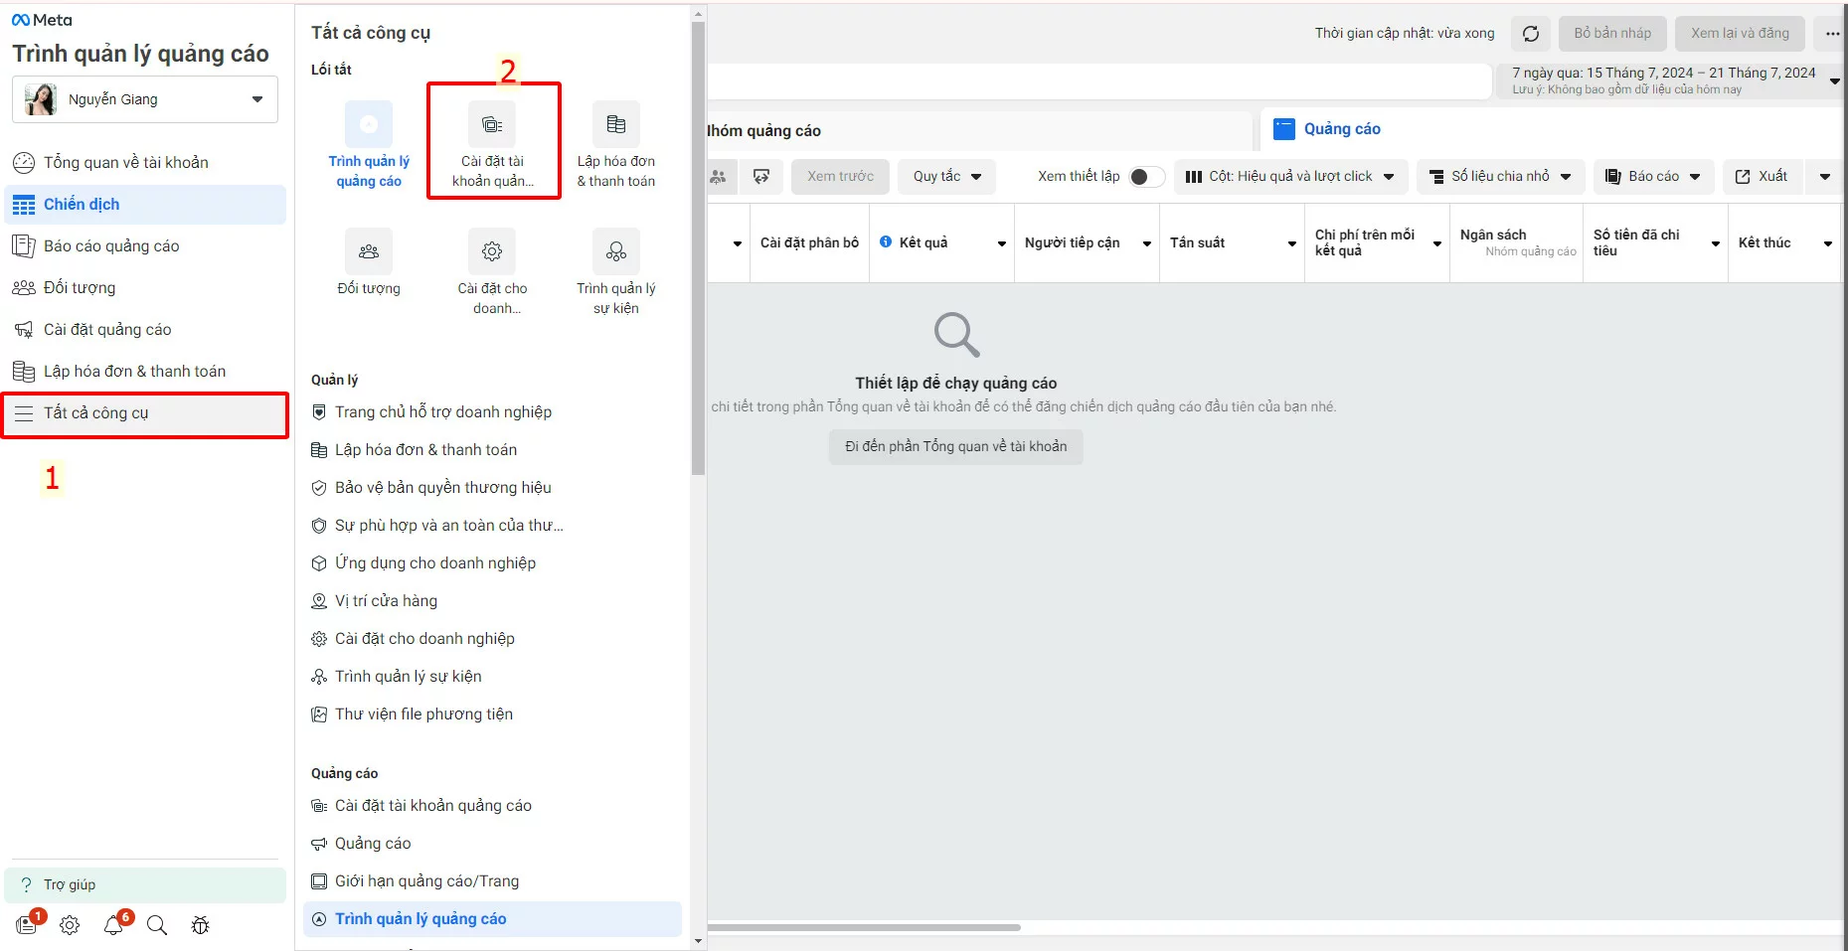Click the bug report icon
This screenshot has height=951, width=1848.
pos(201,925)
